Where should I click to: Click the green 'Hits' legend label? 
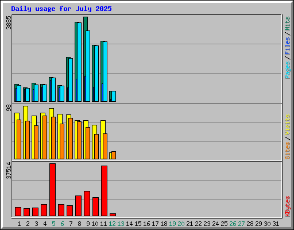tap(288, 24)
